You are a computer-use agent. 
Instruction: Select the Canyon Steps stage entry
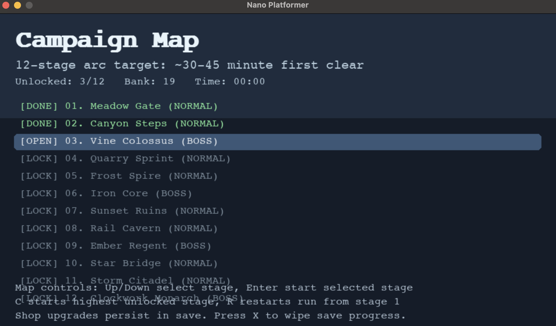(122, 124)
